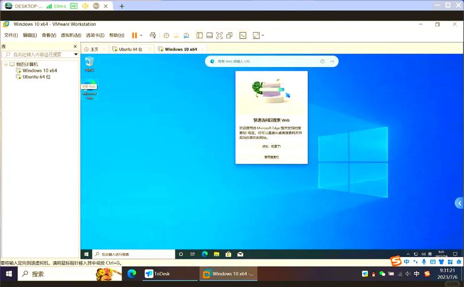Click the take snapshot clock icon
464x287 pixels.
[166, 35]
